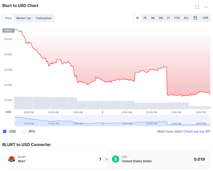Viewport: 213px width, 171px height.
Task: Open the Check out our API link
Action: pos(197,131)
